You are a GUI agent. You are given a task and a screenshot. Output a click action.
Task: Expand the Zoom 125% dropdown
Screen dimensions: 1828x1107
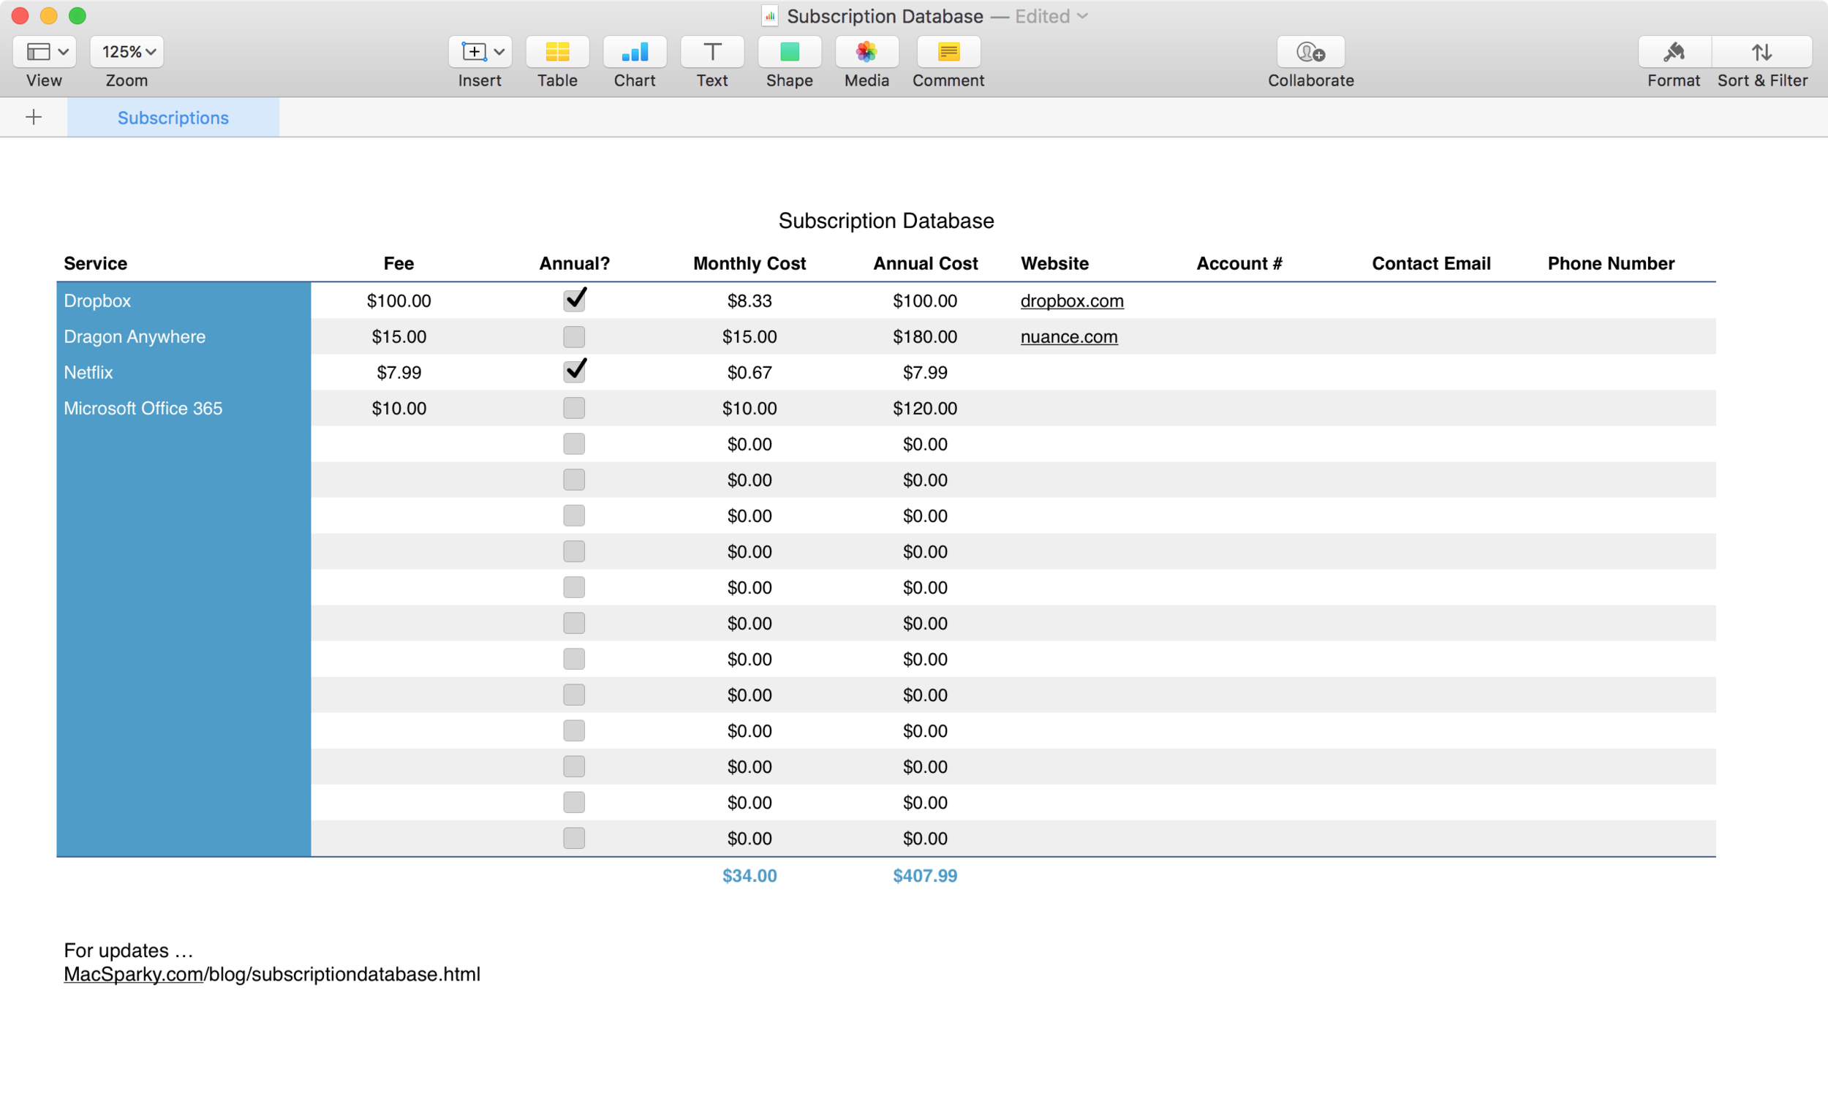coord(128,52)
